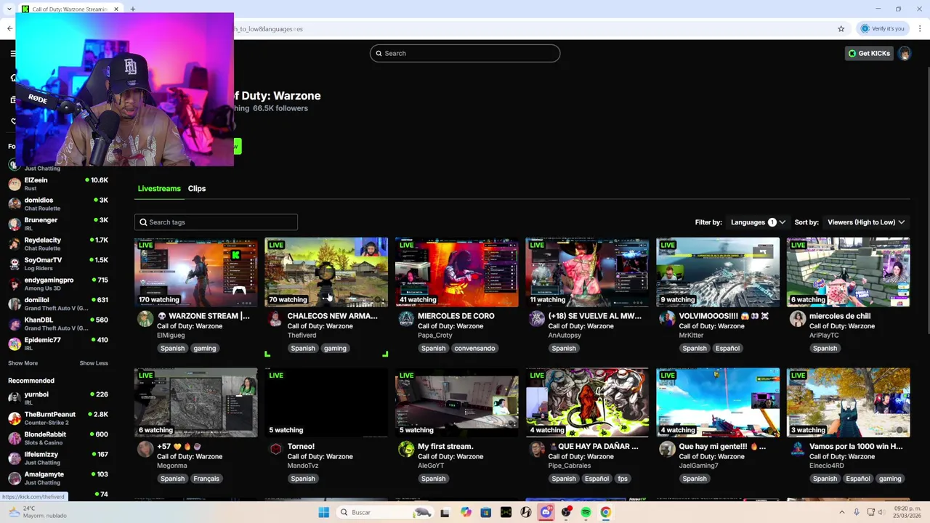Click the Get KICKs button
Screen dimensions: 930x523
[869, 53]
